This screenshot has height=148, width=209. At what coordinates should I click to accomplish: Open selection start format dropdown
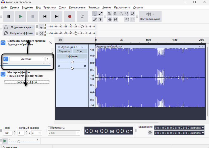tap(203, 128)
